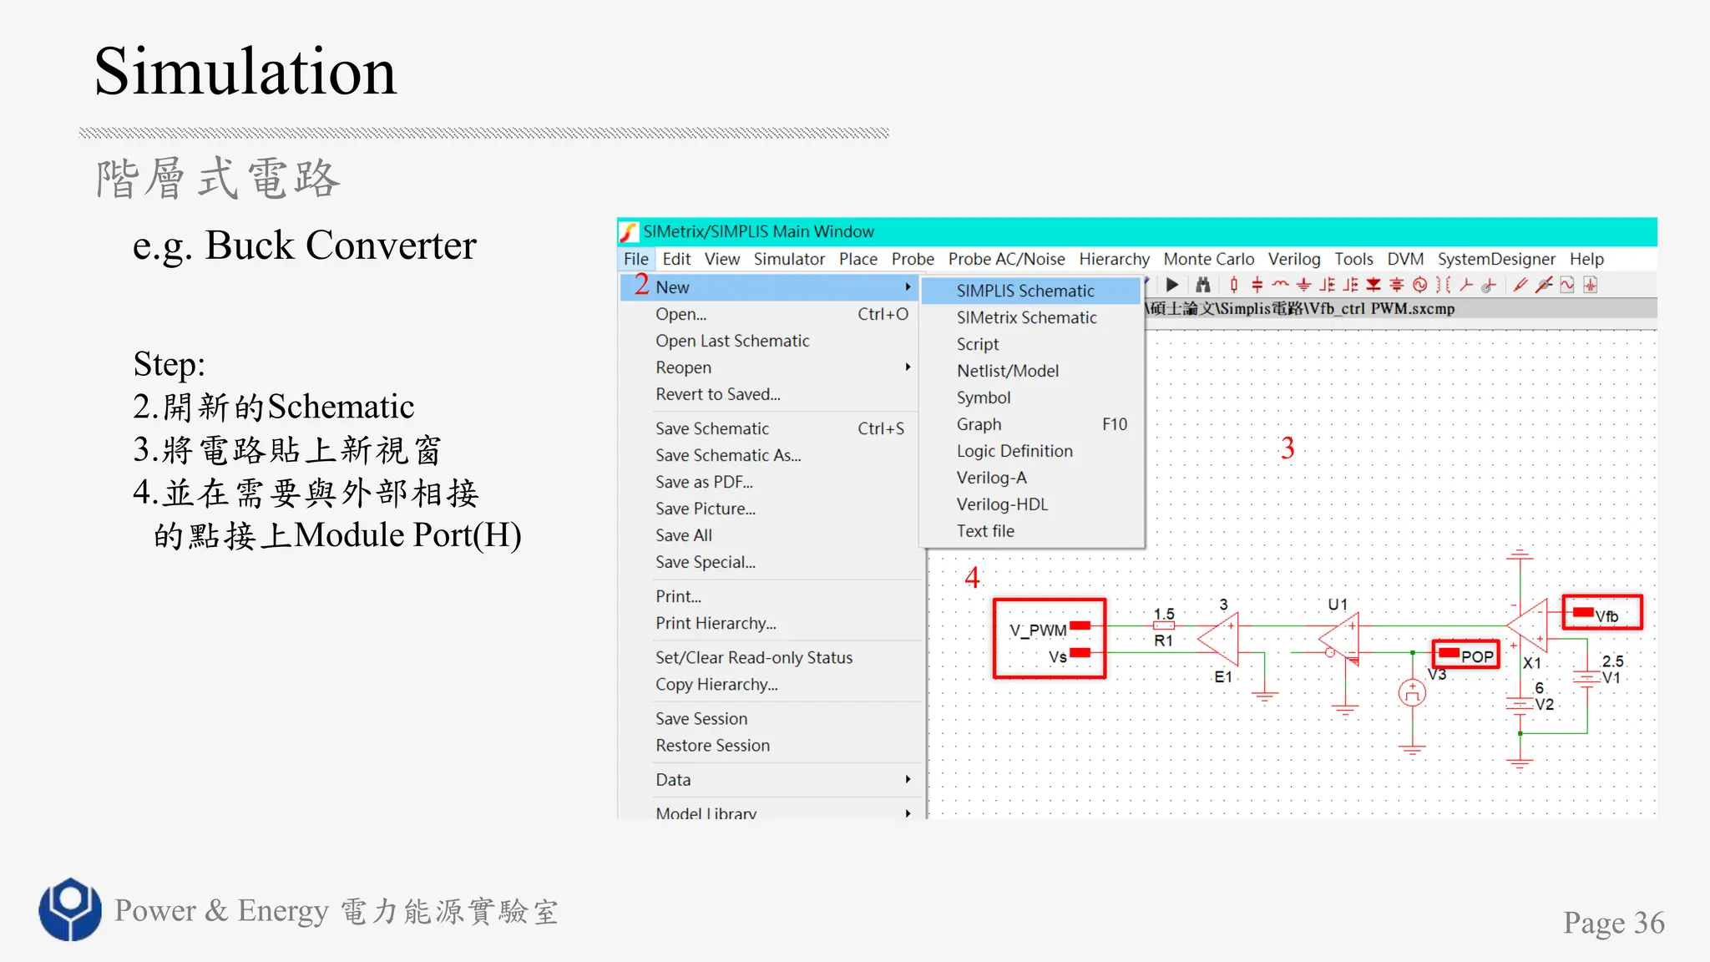Image resolution: width=1710 pixels, height=962 pixels.
Task: Click the Run simulation play button
Action: coord(1172,285)
